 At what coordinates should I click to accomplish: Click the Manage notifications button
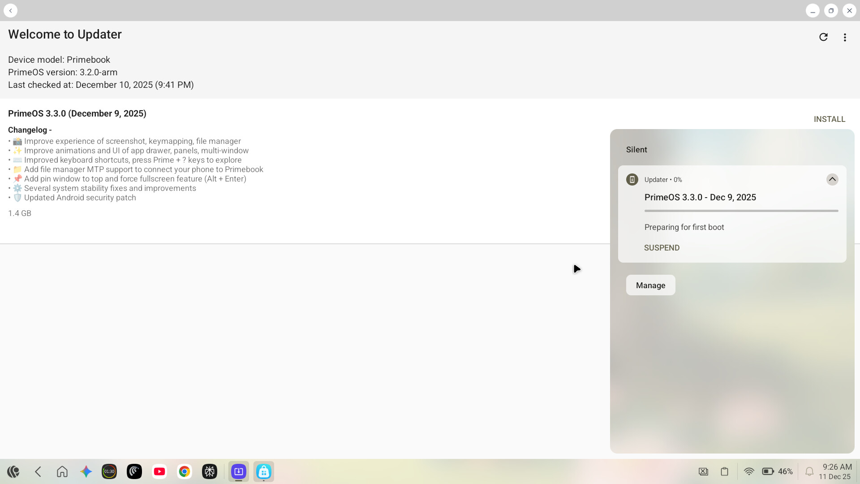(x=650, y=285)
